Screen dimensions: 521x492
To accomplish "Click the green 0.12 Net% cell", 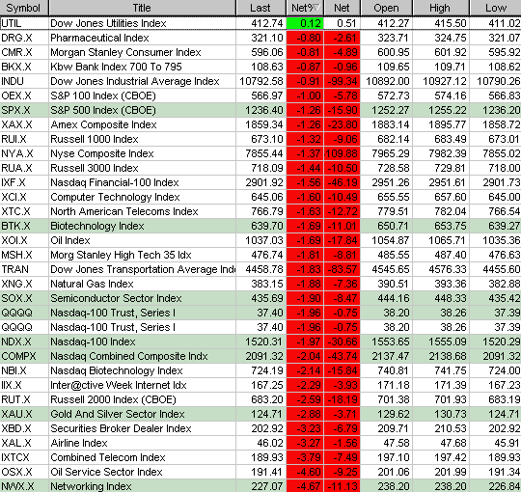I will 305,23.
